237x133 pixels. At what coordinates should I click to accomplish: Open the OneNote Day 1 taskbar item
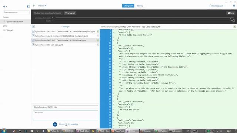(x=83, y=131)
